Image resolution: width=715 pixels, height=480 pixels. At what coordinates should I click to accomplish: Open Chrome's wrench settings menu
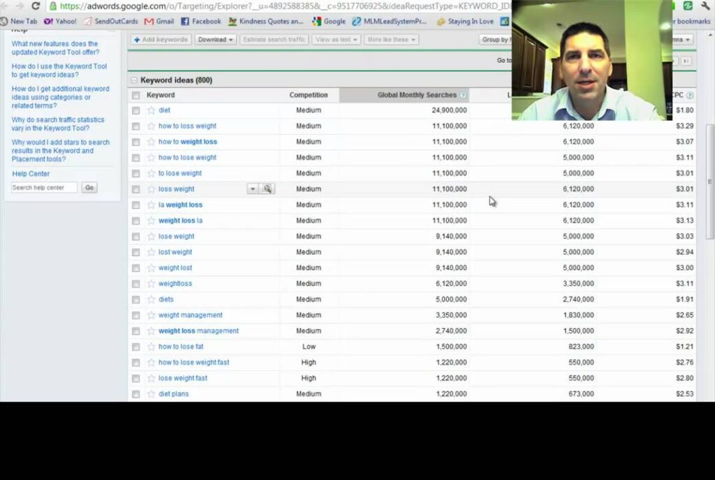(705, 6)
